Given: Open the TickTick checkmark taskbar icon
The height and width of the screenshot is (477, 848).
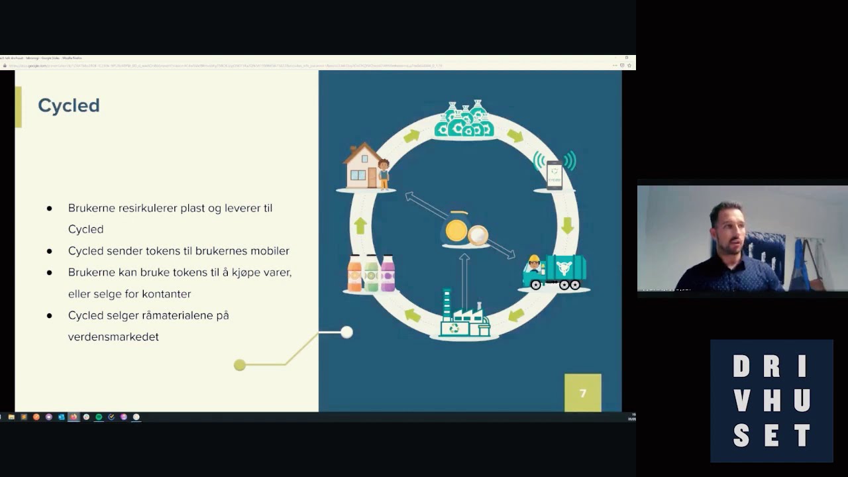Looking at the screenshot, I should coord(111,417).
